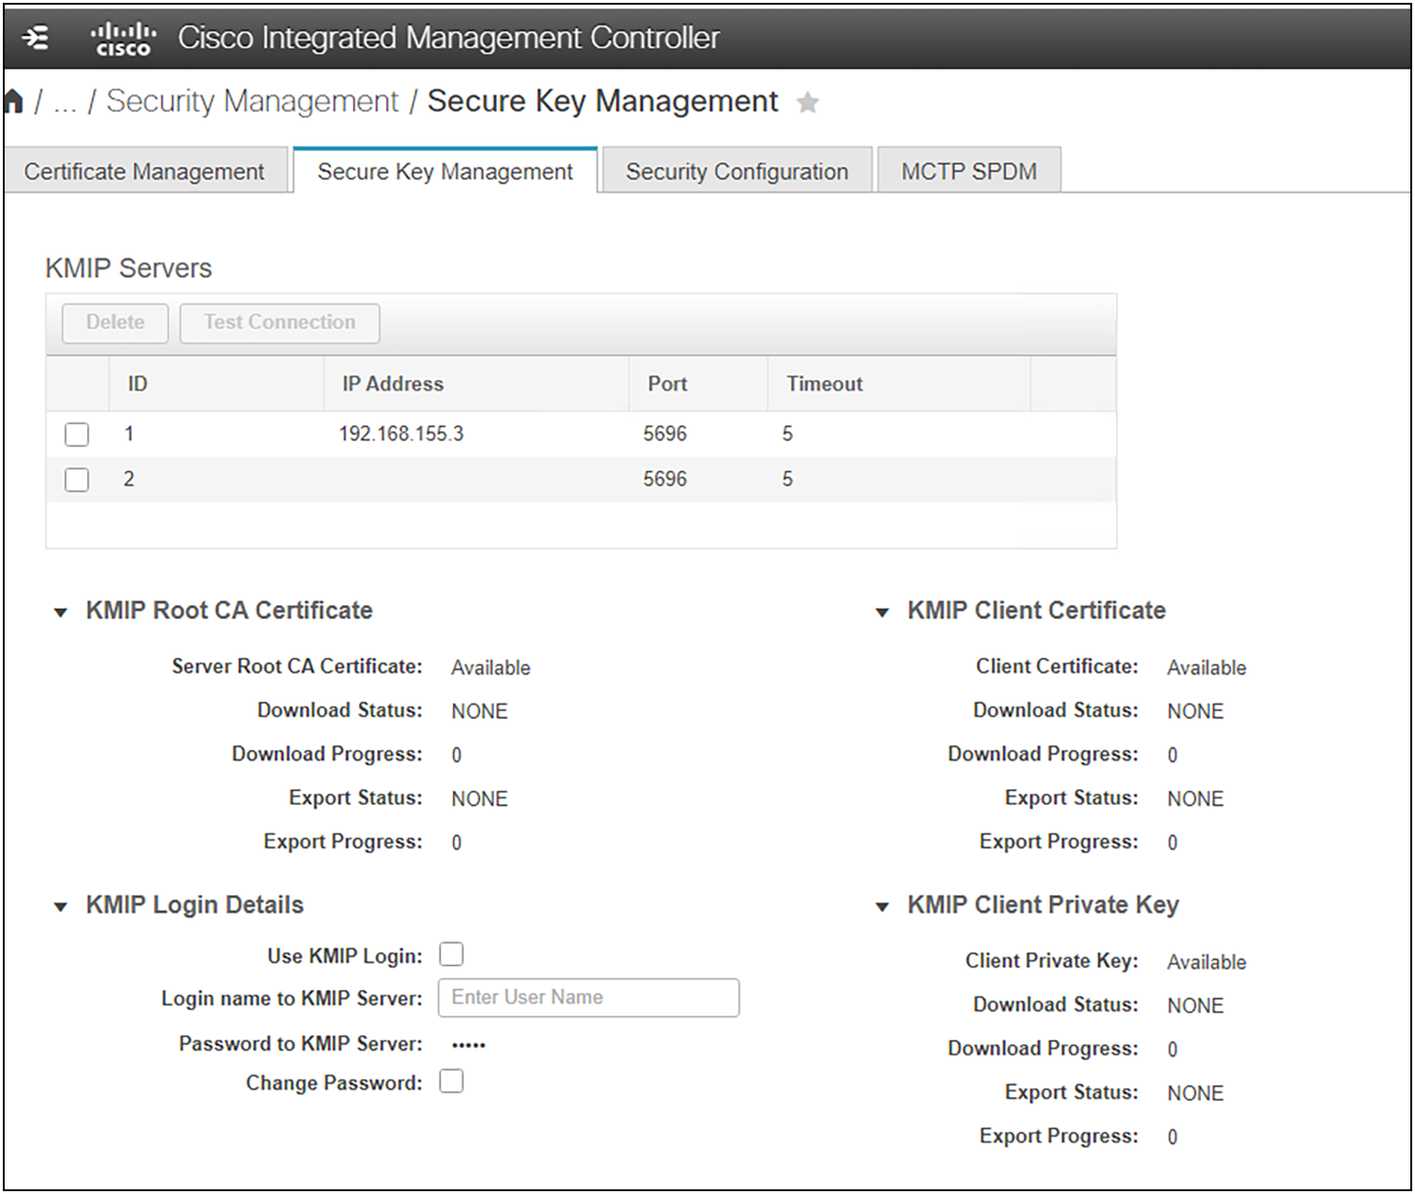Screen dimensions: 1415x1194
Task: Bookmark page with the star icon
Action: click(x=807, y=102)
